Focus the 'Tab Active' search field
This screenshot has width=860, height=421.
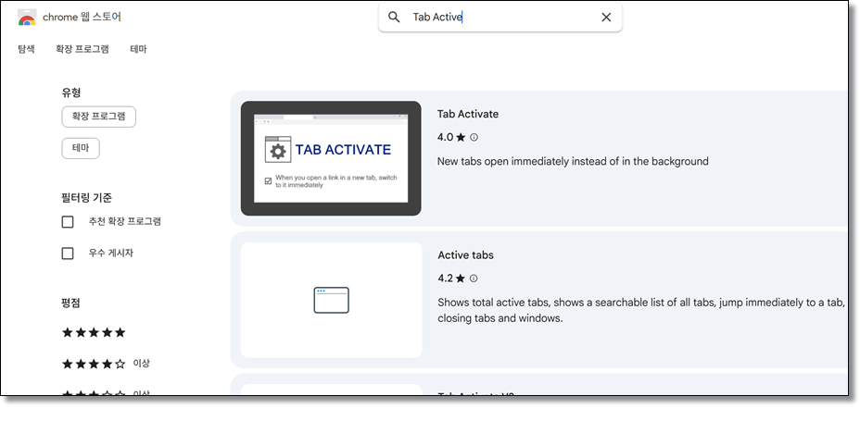tap(500, 17)
